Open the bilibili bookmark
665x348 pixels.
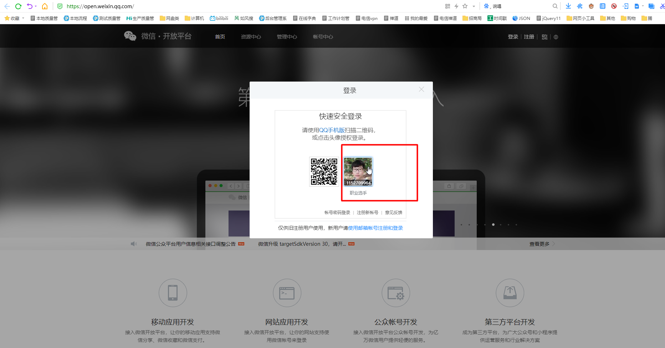(219, 18)
